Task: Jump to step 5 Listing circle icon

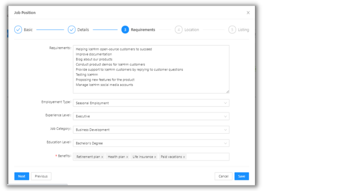Action: (x=232, y=30)
